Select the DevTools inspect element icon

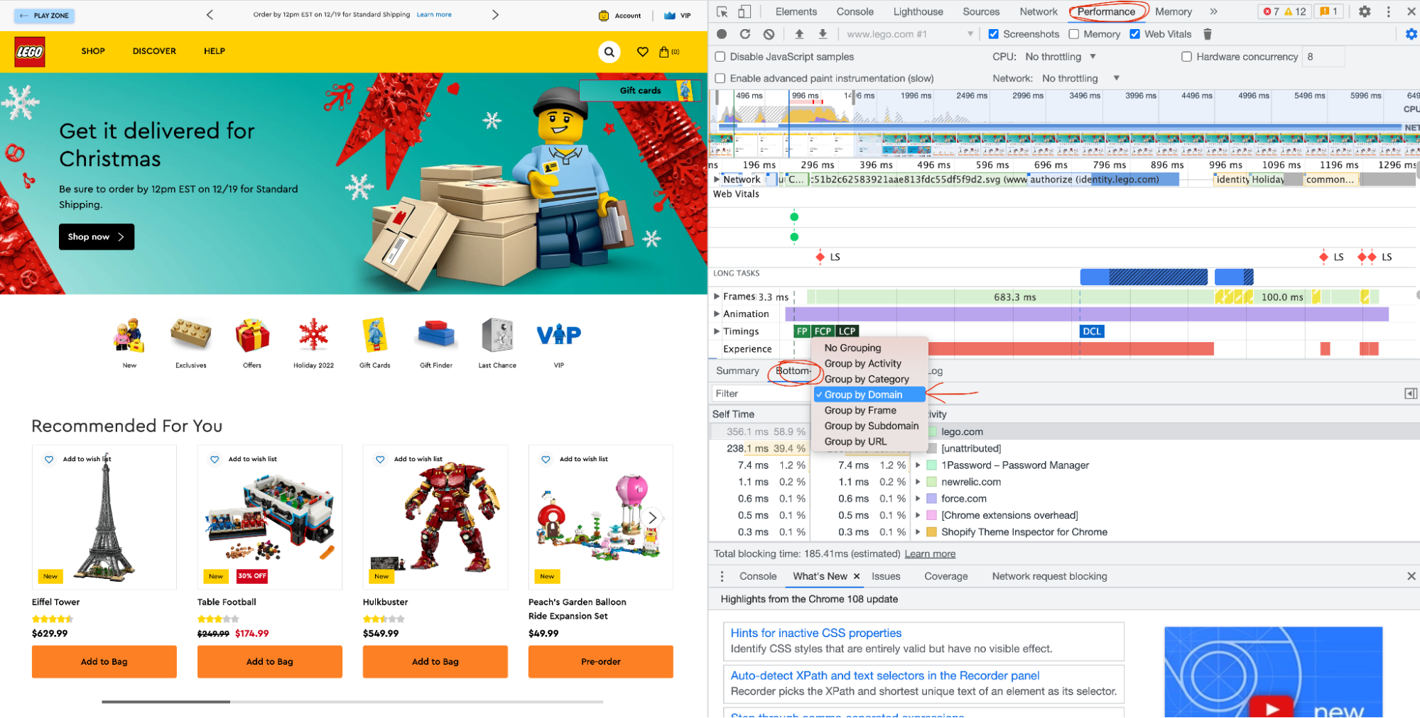tap(722, 11)
